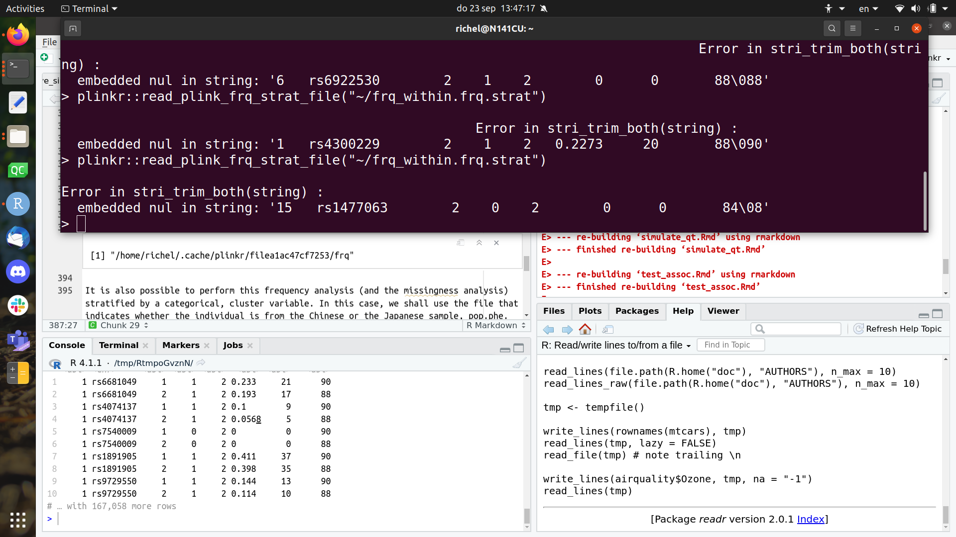Viewport: 956px width, 537px height.
Task: Open the Chunk 29 navigator dropdown
Action: [118, 325]
